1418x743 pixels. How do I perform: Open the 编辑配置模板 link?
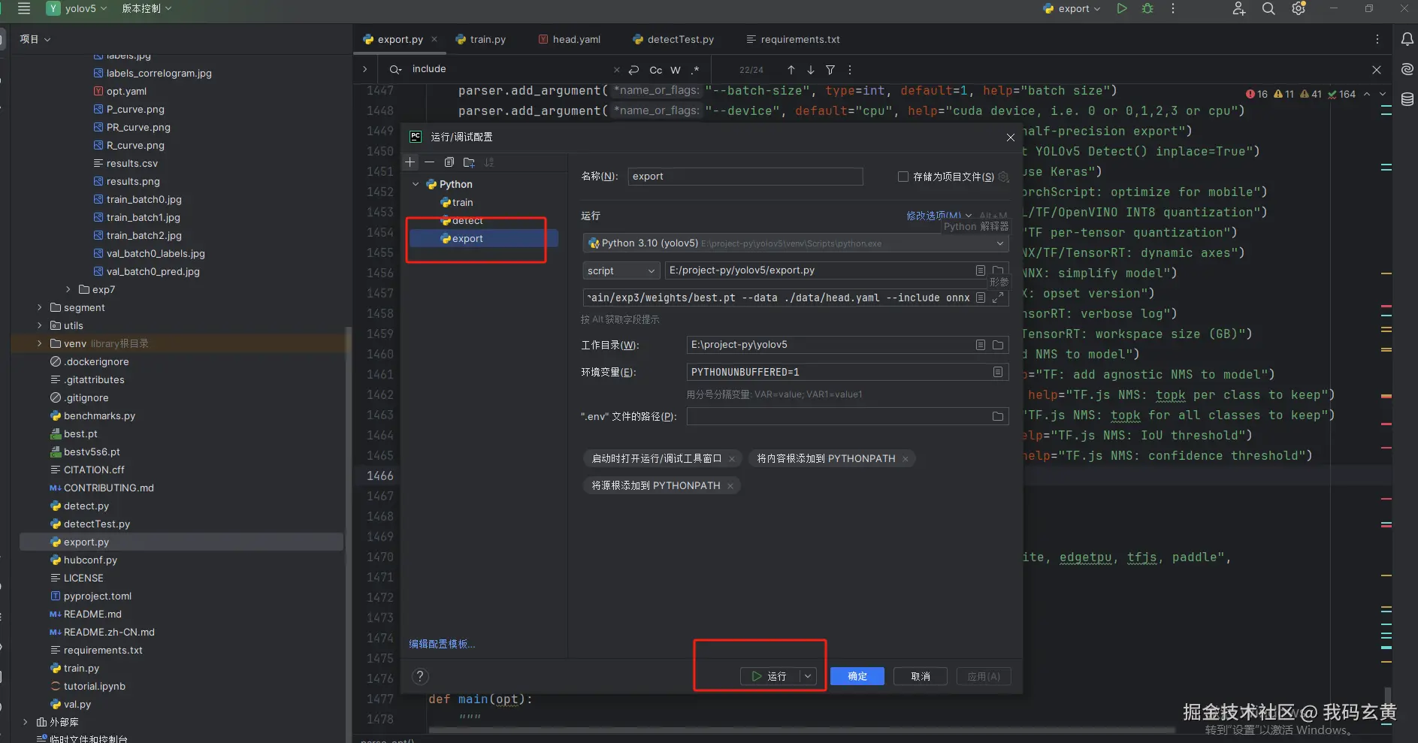(442, 644)
